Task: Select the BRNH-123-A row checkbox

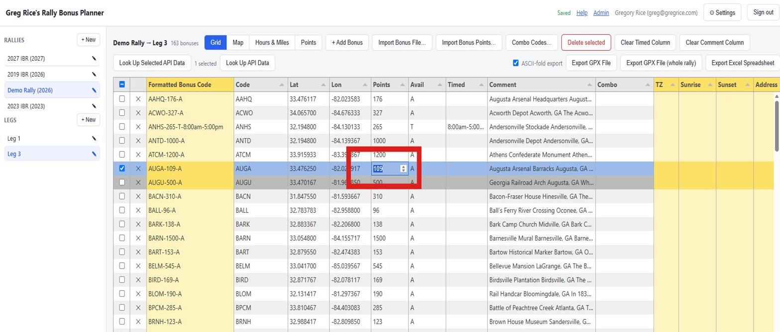Action: [x=122, y=322]
